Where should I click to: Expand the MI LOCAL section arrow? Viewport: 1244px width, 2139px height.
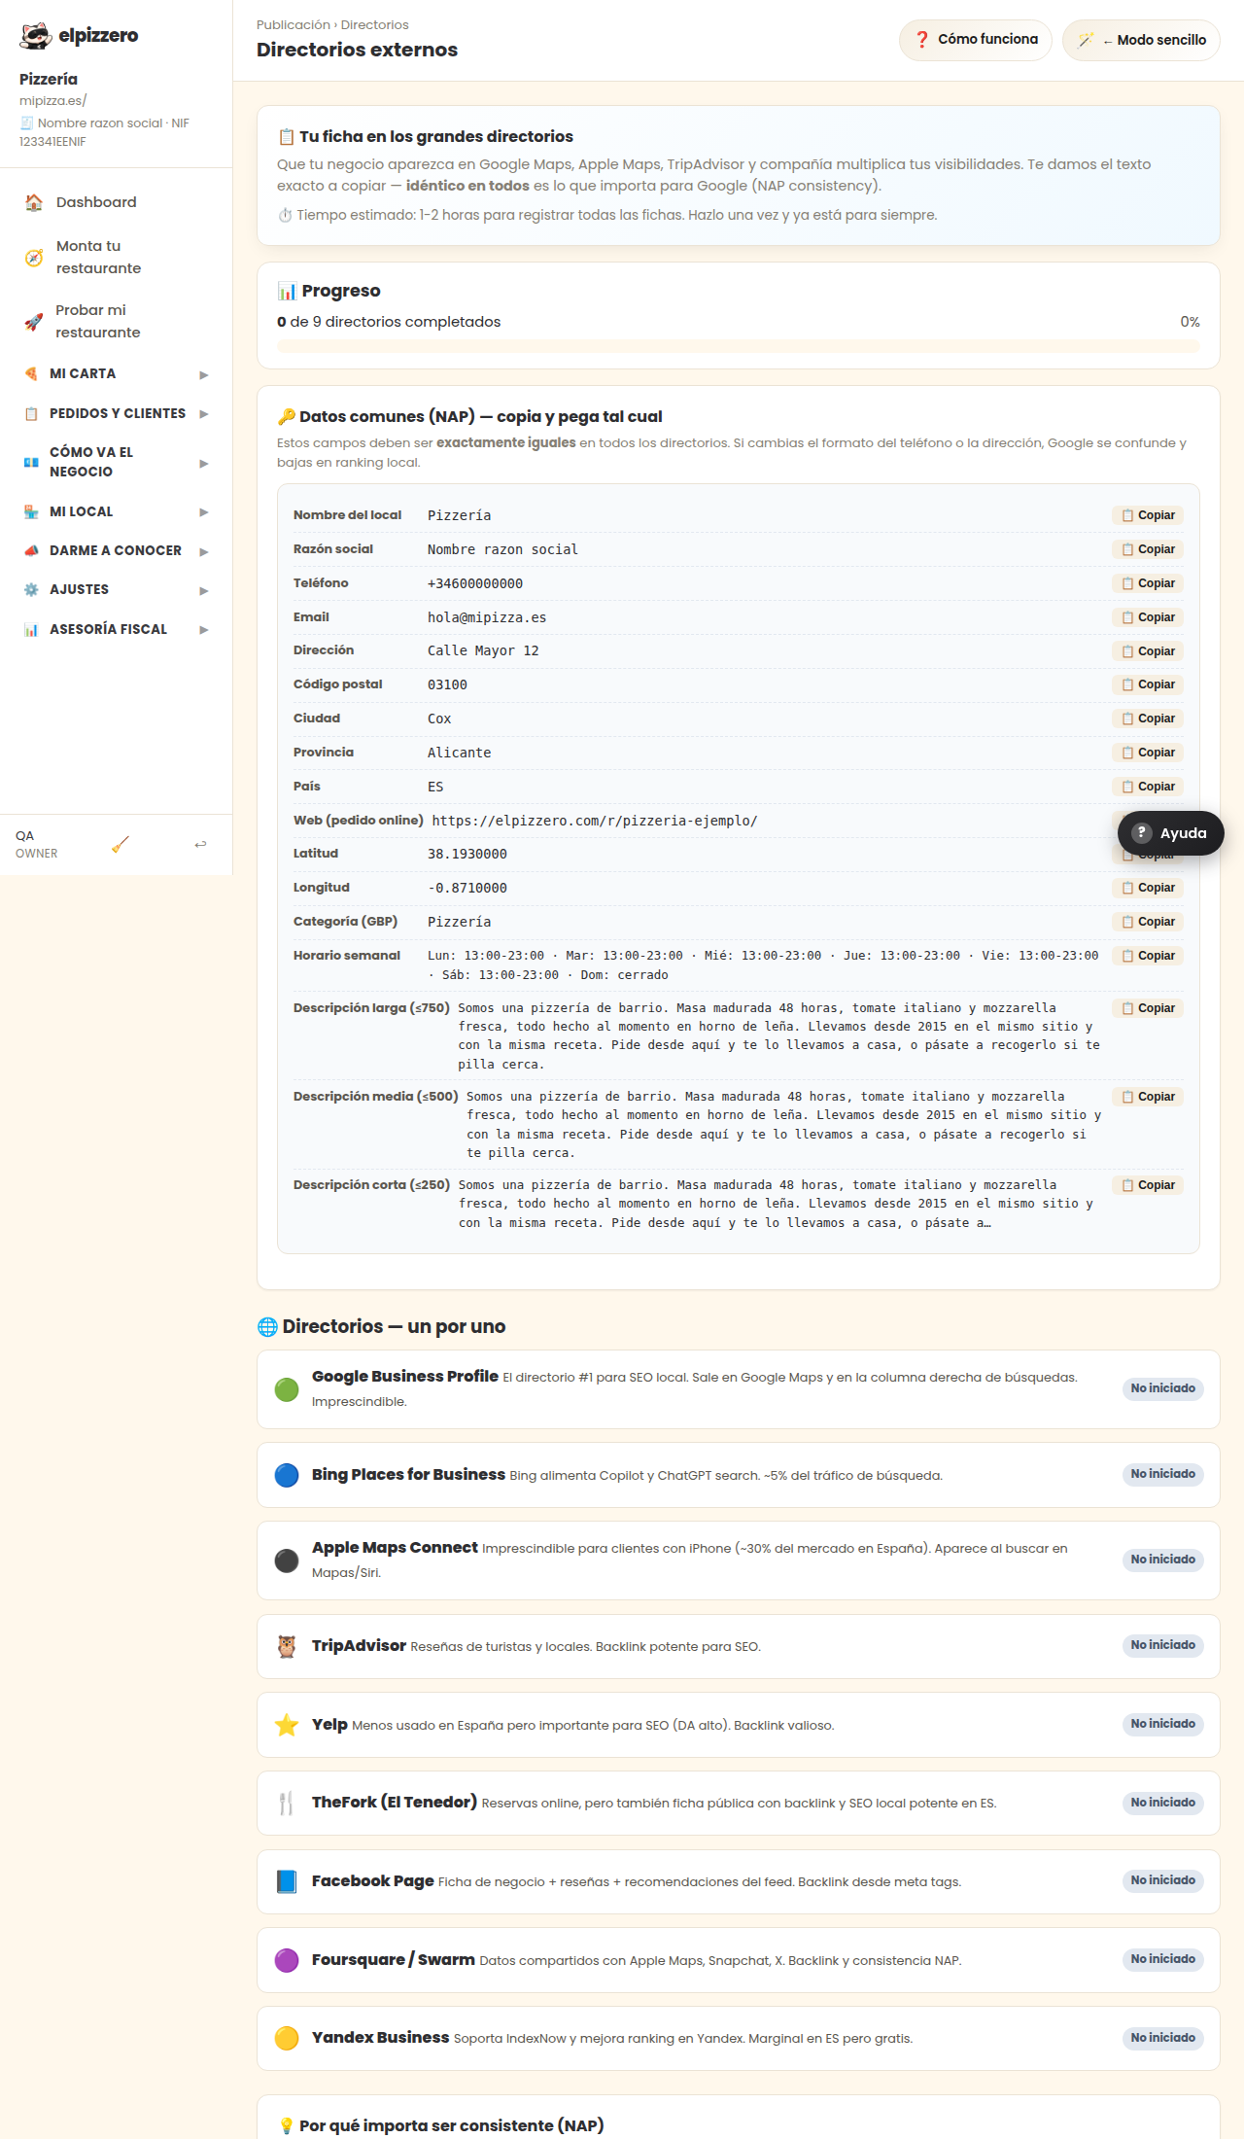[x=204, y=512]
